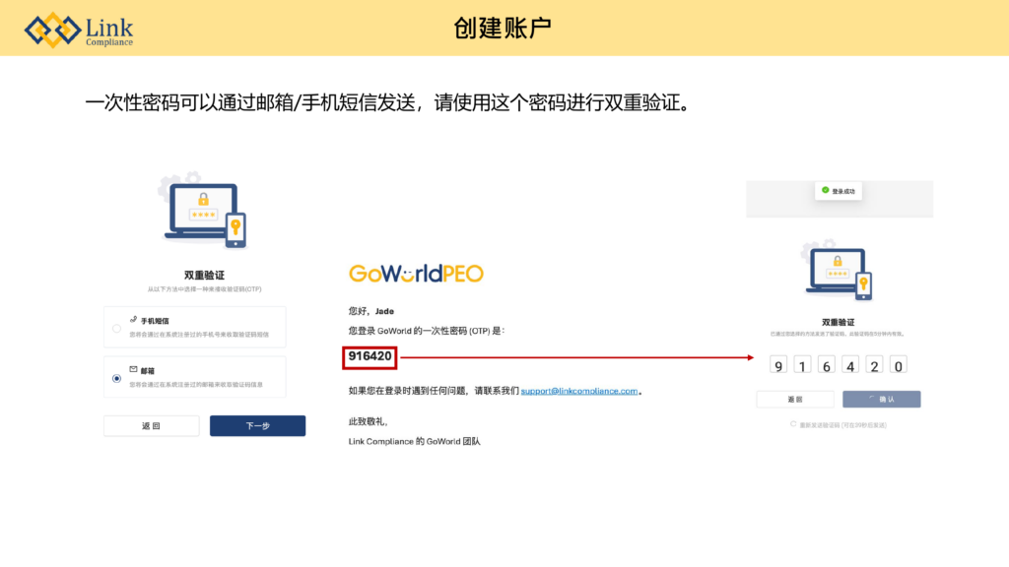The width and height of the screenshot is (1009, 567).
Task: Click the envelope icon beside 邮箱
Action: 133,371
